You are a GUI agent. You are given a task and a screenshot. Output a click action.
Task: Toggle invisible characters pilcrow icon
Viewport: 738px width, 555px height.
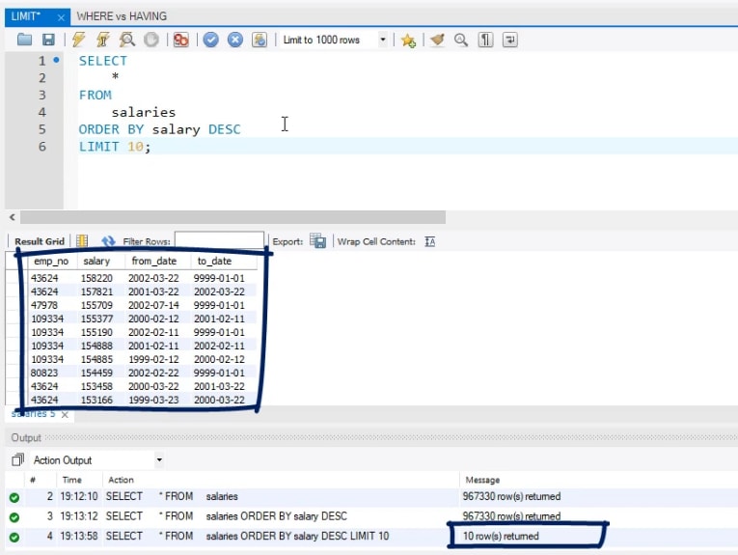pos(485,40)
